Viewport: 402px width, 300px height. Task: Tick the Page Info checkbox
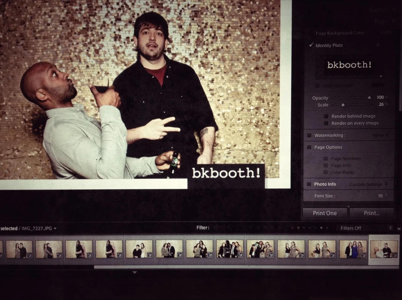pyautogui.click(x=326, y=165)
